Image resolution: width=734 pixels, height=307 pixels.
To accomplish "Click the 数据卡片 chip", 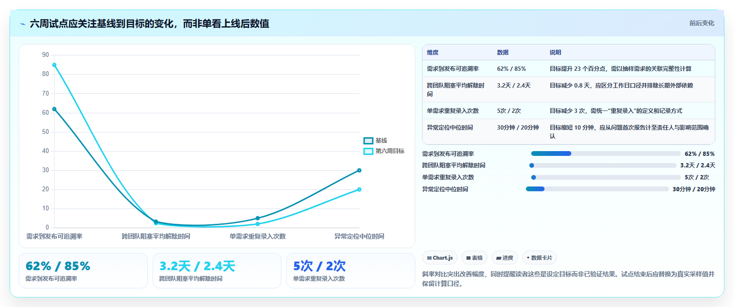I will pyautogui.click(x=539, y=258).
